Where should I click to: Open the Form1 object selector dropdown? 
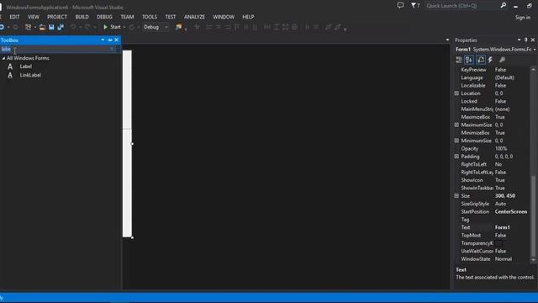(535, 50)
